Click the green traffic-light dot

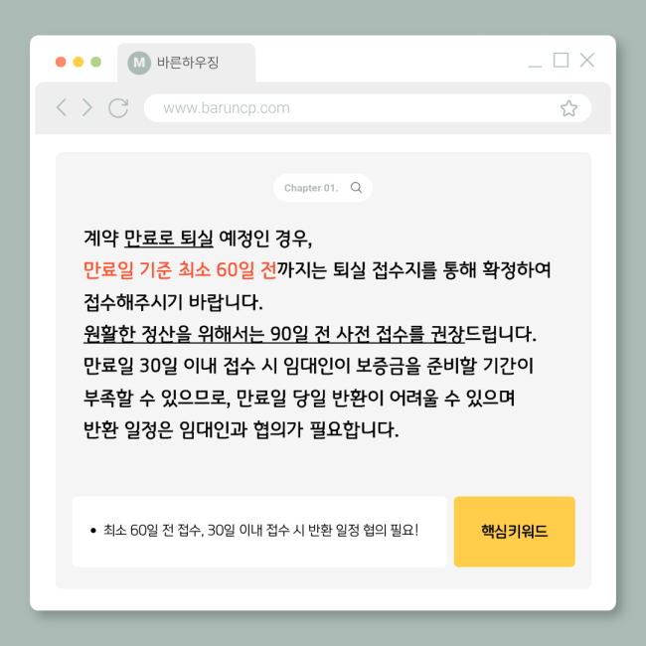[96, 62]
